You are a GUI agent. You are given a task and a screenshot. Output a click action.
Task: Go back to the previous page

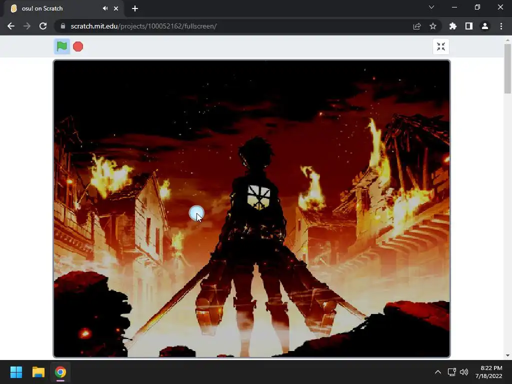point(11,26)
